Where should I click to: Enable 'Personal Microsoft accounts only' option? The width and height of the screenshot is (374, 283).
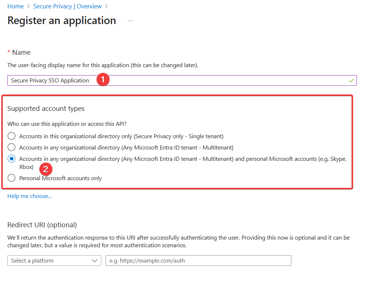[11, 178]
